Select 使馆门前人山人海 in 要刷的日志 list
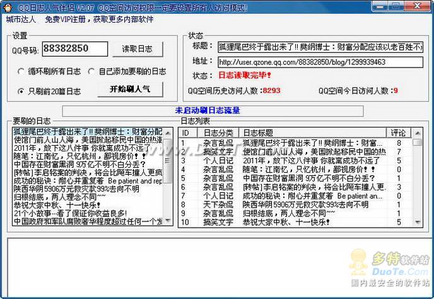The height and width of the screenshot is (299, 434). pos(88,139)
